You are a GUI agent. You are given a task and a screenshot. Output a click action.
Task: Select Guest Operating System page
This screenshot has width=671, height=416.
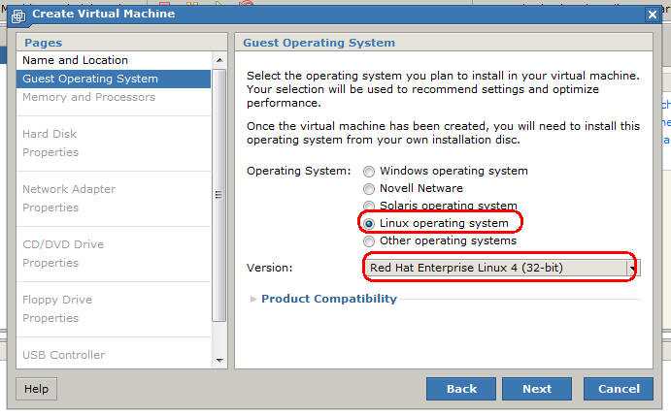click(x=90, y=79)
